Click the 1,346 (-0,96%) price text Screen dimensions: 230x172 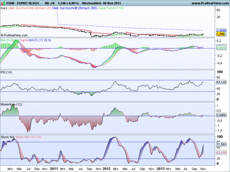coord(68,3)
